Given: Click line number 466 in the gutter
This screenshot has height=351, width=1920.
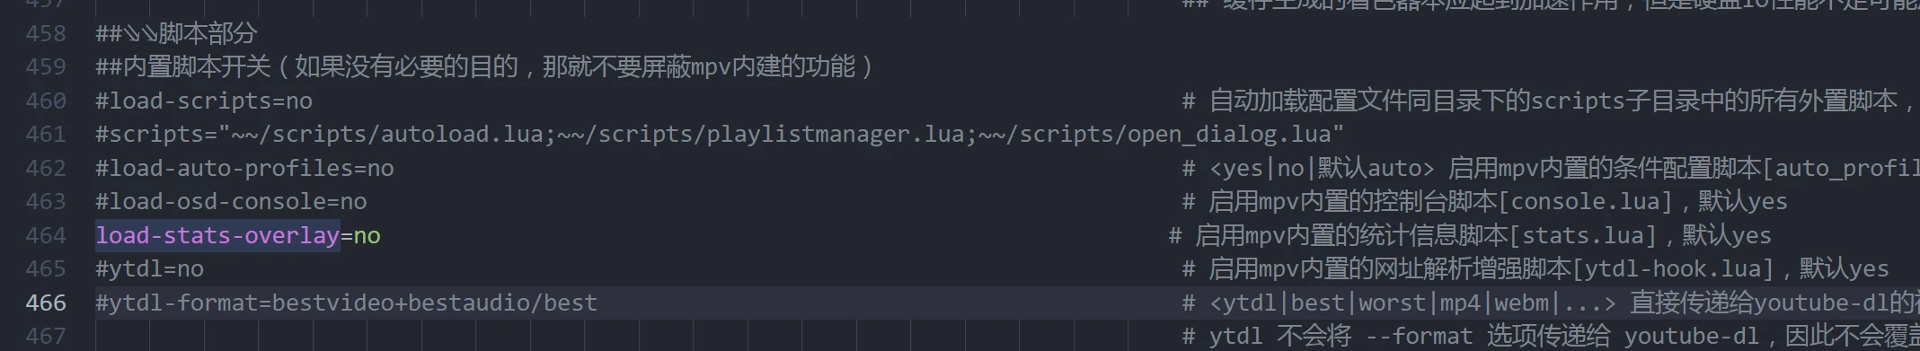Looking at the screenshot, I should pos(46,303).
